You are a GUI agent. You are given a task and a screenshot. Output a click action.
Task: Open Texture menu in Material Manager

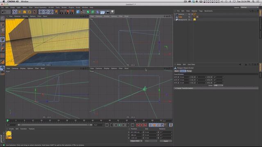32,129
